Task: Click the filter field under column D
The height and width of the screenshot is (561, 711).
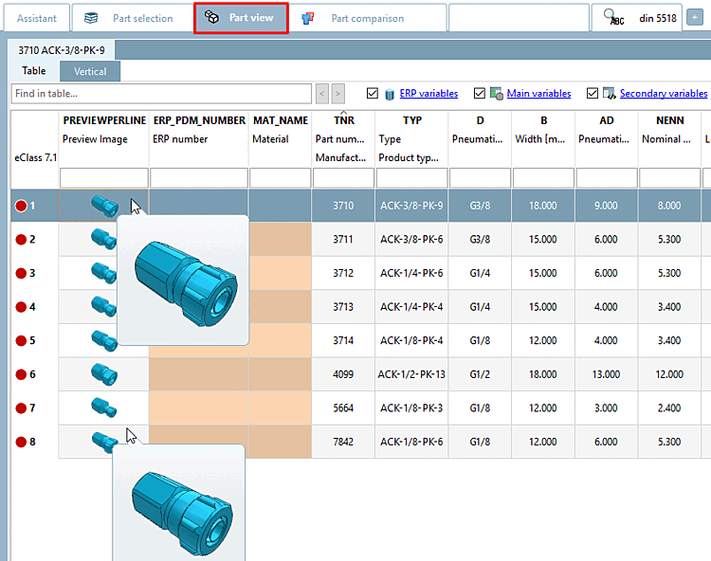Action: tap(481, 177)
